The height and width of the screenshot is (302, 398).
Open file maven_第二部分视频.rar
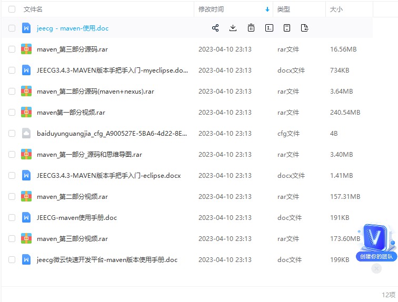(x=72, y=197)
